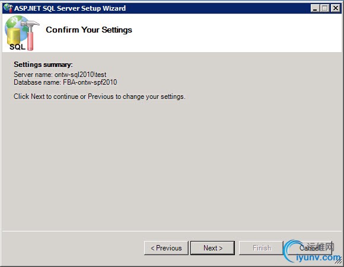The image size is (344, 267).
Task: Click the Chinese watermark characters near Cancel
Action: (x=320, y=247)
